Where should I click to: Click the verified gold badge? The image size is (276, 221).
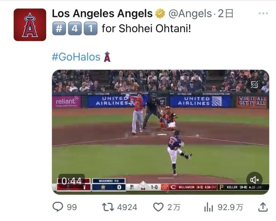coord(160,14)
